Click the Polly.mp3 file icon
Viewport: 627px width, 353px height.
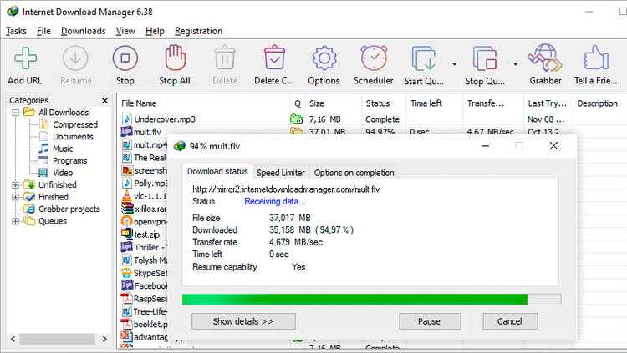(x=127, y=183)
